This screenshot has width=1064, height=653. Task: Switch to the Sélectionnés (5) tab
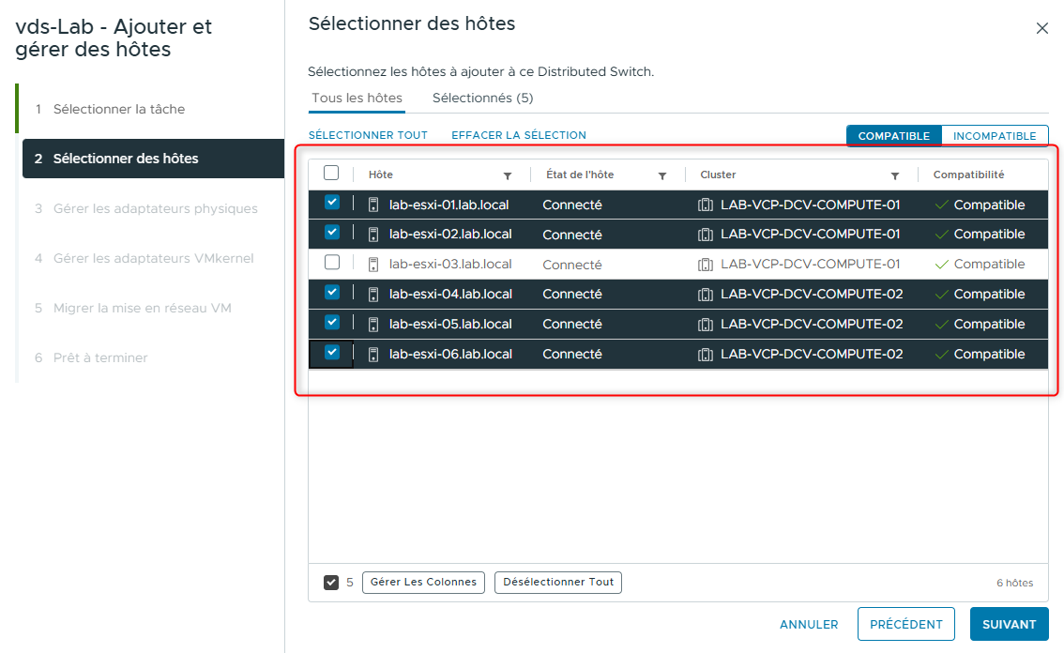point(482,98)
